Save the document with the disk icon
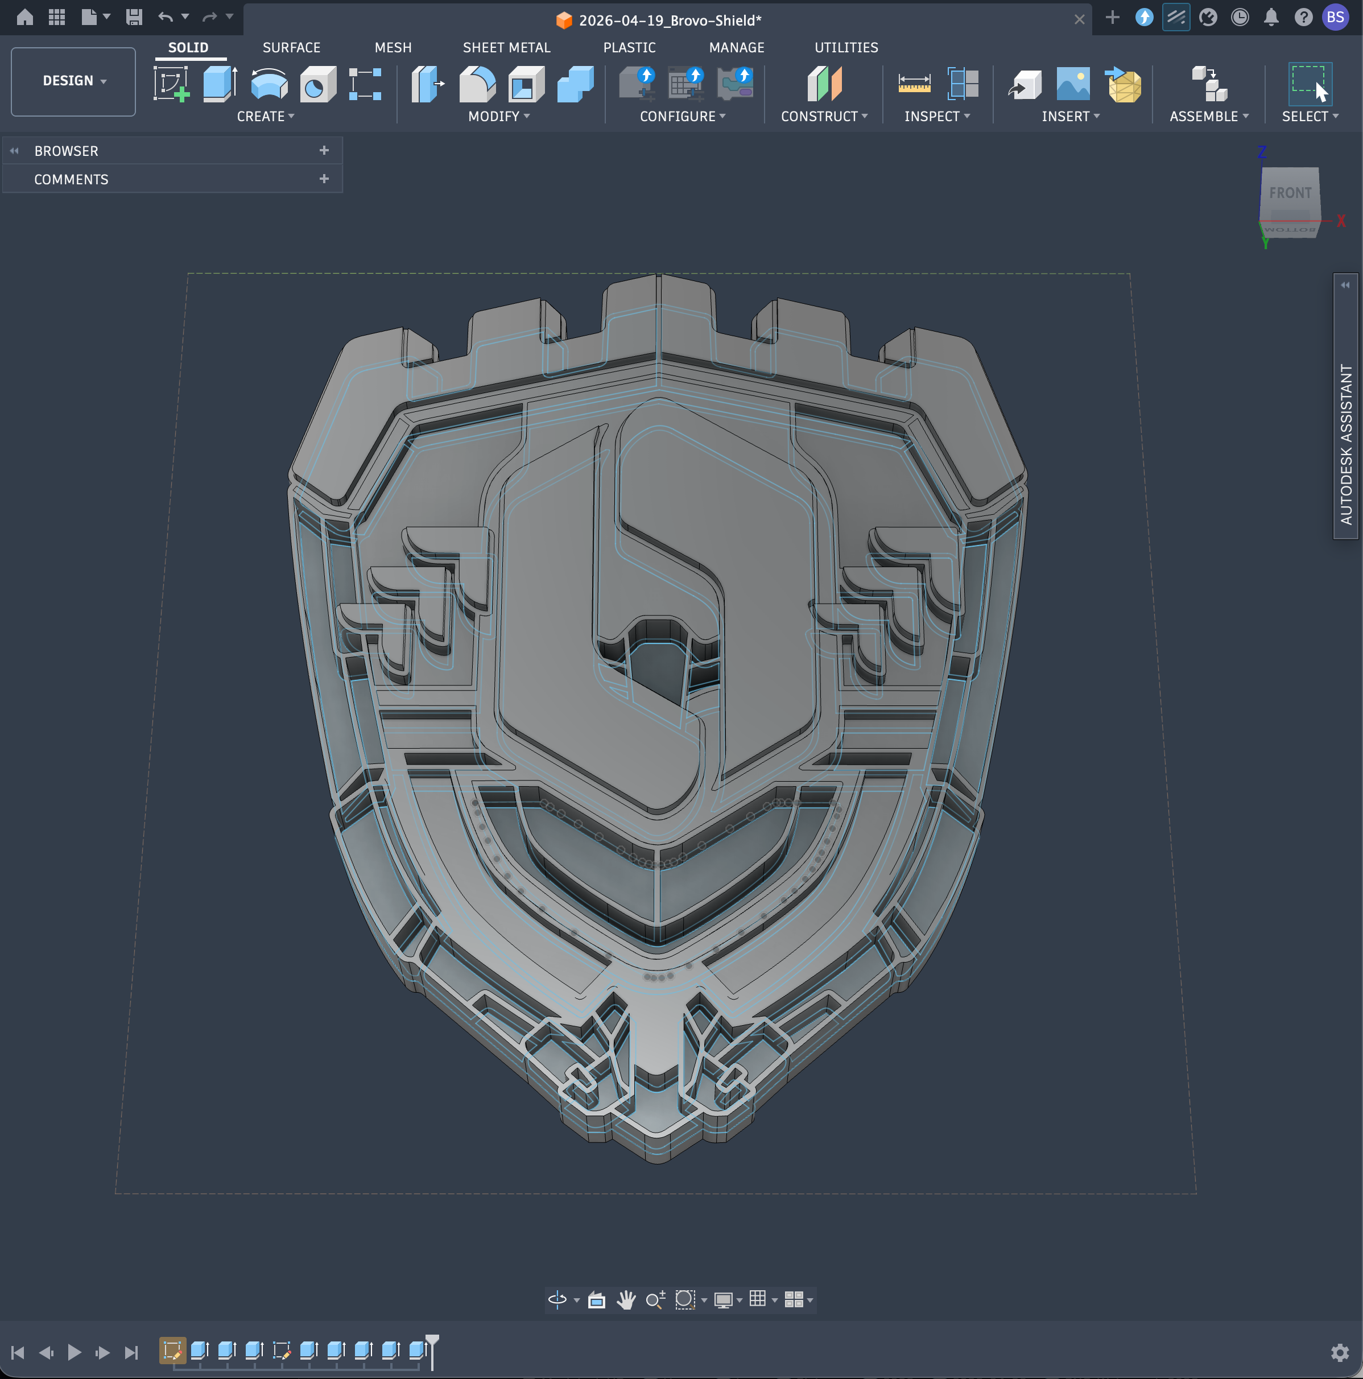Image resolution: width=1363 pixels, height=1379 pixels. [x=134, y=17]
